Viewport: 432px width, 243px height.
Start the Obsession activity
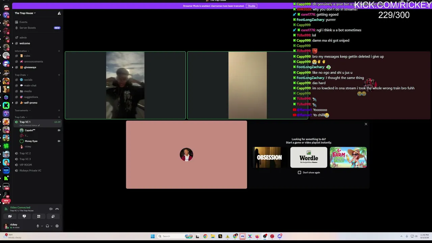(269, 157)
